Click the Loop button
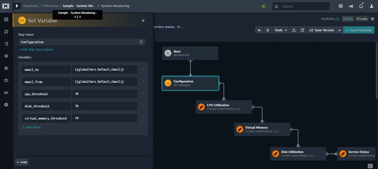 tap(22, 162)
